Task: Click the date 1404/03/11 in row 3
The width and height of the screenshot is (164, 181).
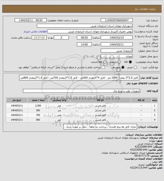Action: (x=17, y=115)
